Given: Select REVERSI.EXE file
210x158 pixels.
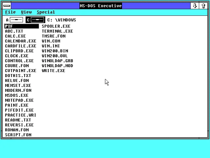Looking at the screenshot, I should pyautogui.click(x=19, y=125).
